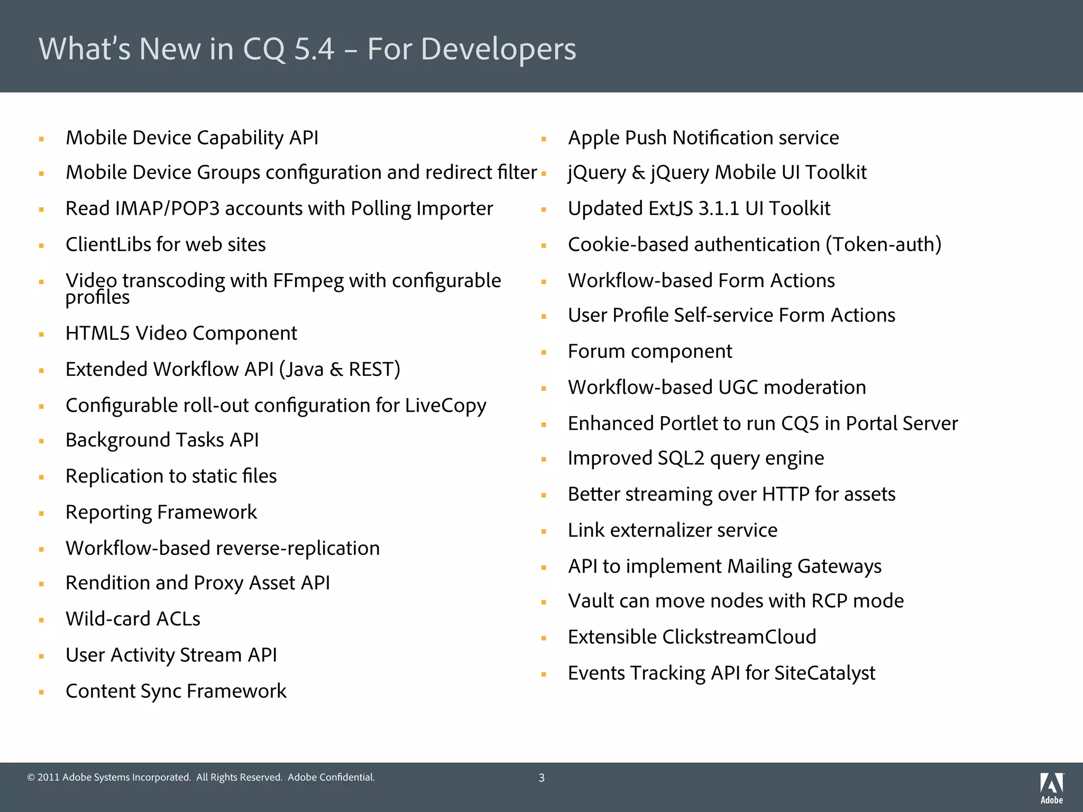Image resolution: width=1083 pixels, height=812 pixels.
Task: Select 'Apple Push Notification service' bullet
Action: click(703, 138)
